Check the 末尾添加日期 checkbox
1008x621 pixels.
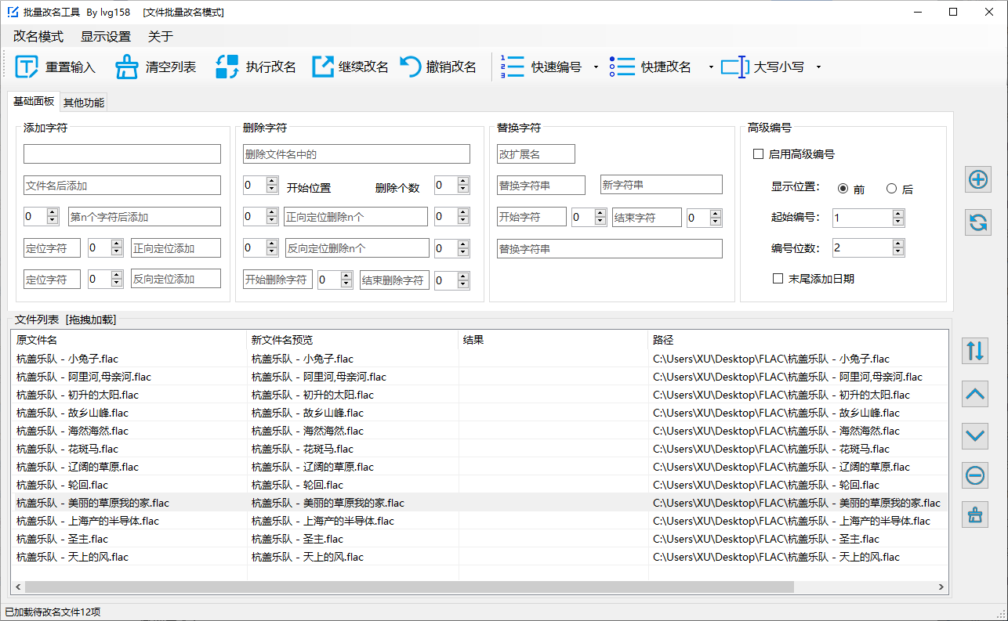click(778, 278)
